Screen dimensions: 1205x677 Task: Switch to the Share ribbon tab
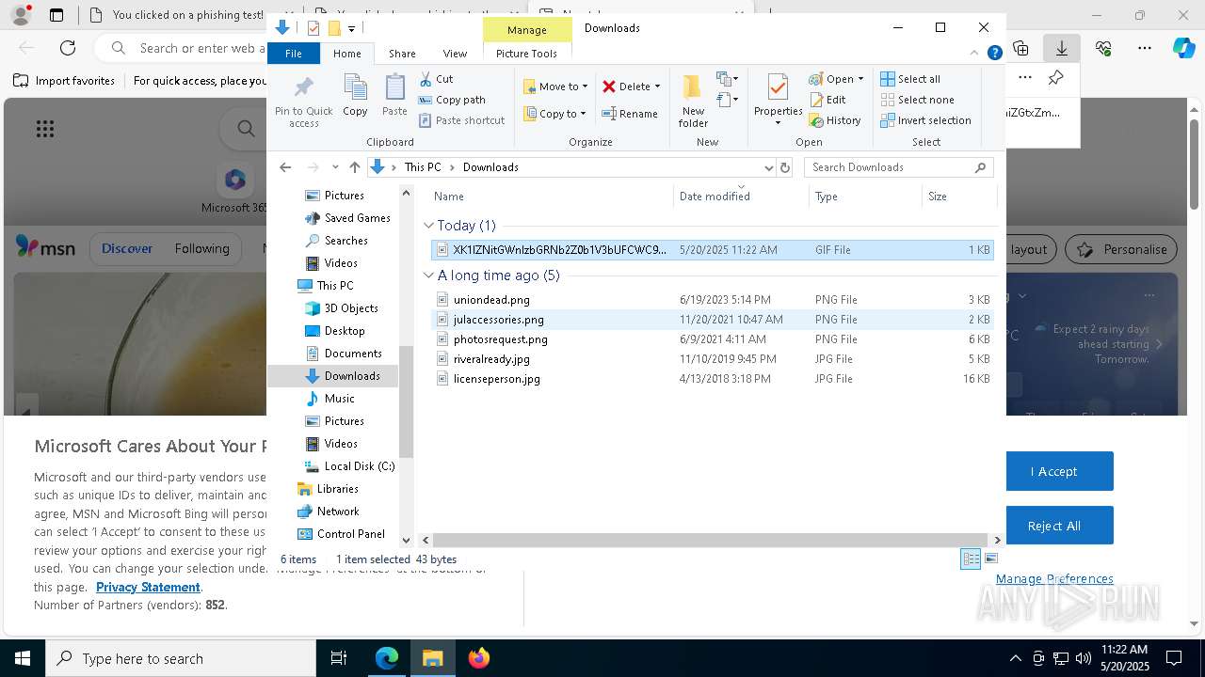(x=402, y=54)
